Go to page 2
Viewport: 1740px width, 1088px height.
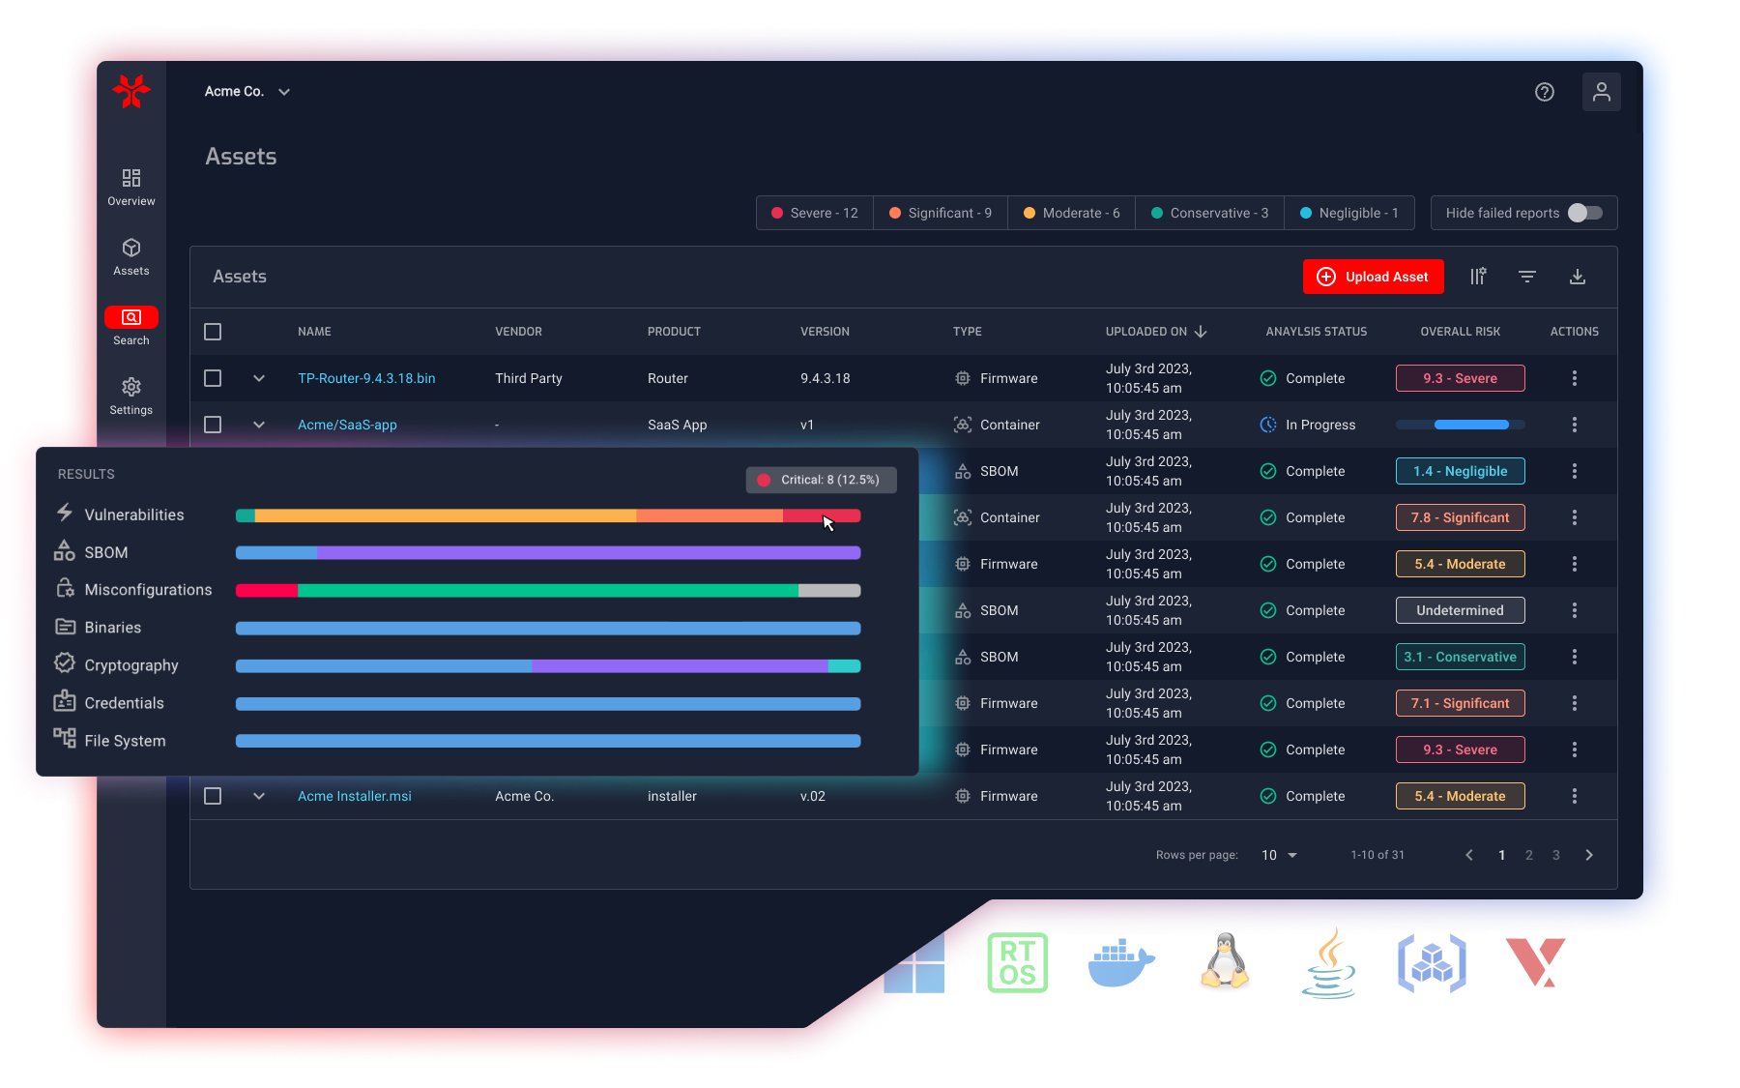[1529, 855]
